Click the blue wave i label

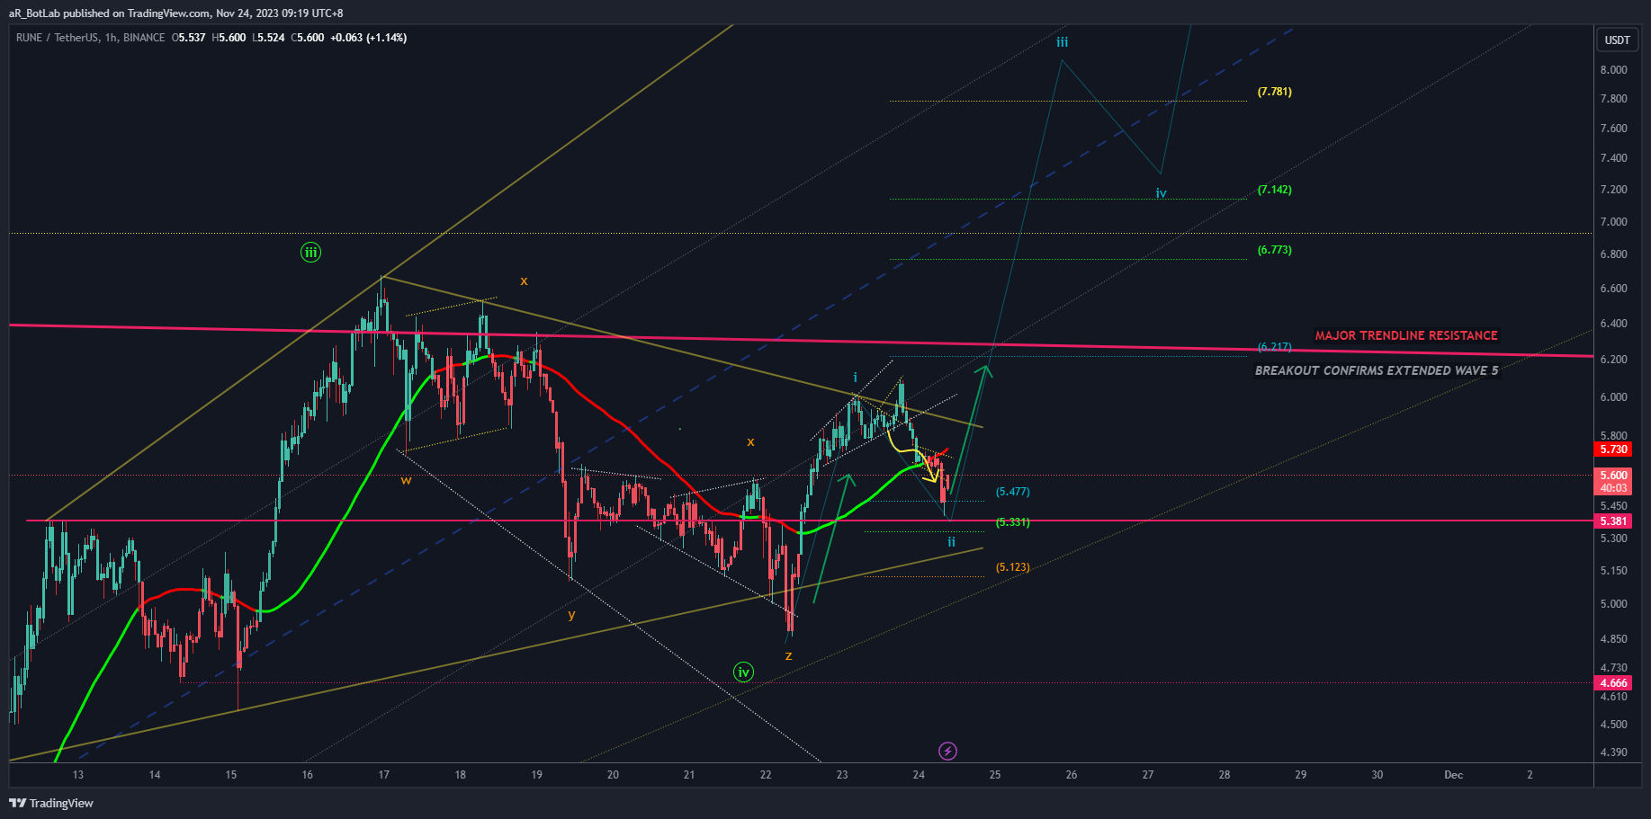[x=855, y=378]
